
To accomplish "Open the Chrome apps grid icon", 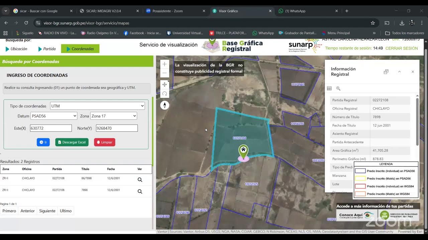I will tap(5, 33).
